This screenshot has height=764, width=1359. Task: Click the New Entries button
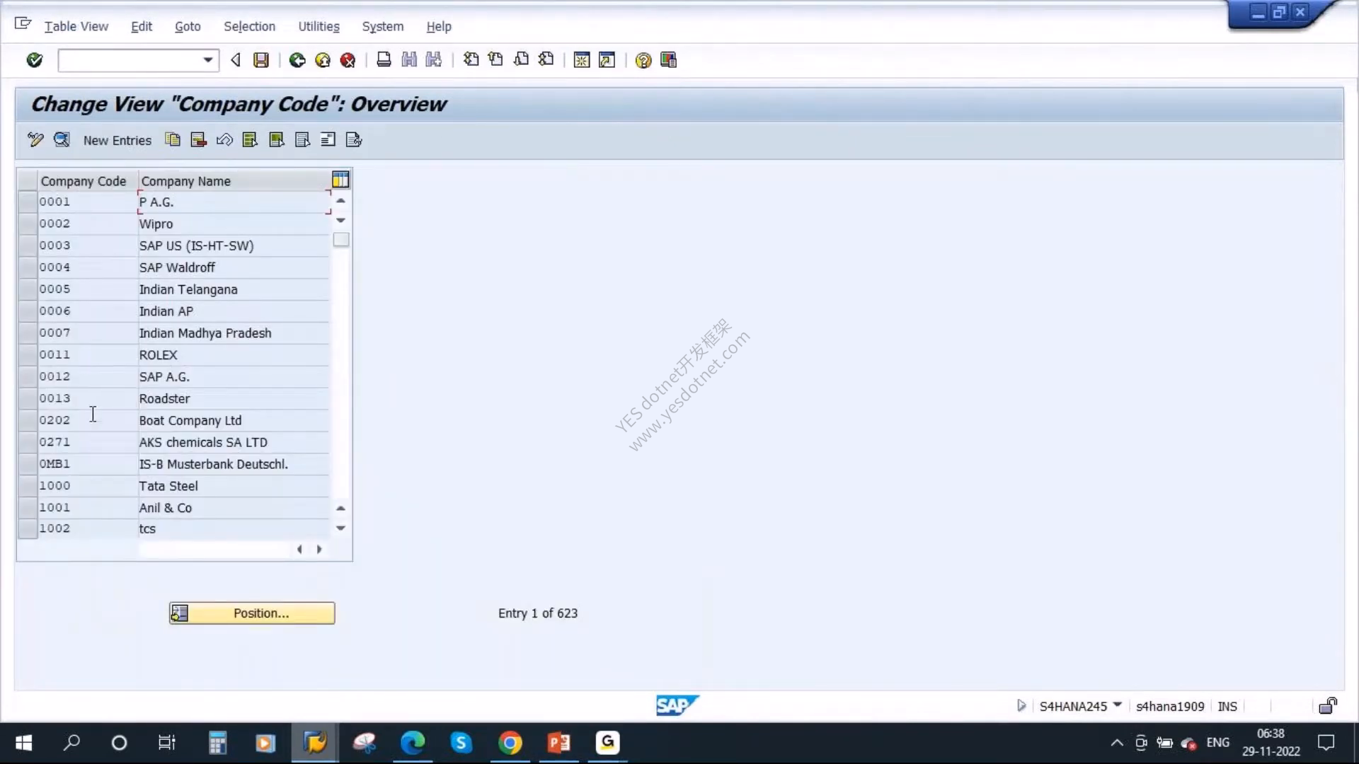117,140
